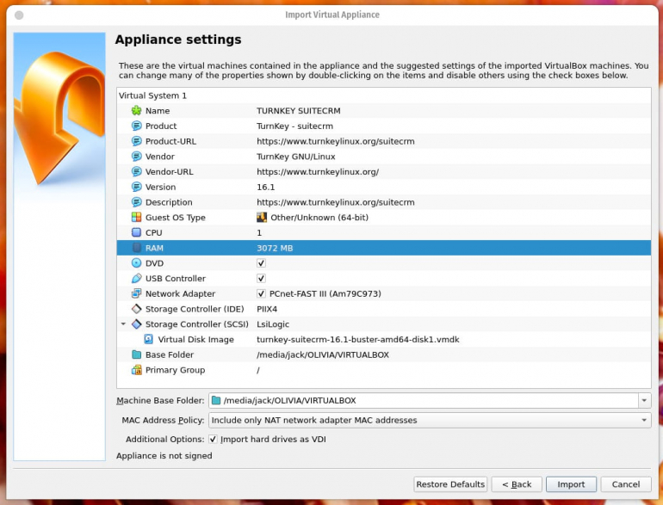663x505 pixels.
Task: Click the Guest OS Type colorful icon
Action: pos(136,217)
